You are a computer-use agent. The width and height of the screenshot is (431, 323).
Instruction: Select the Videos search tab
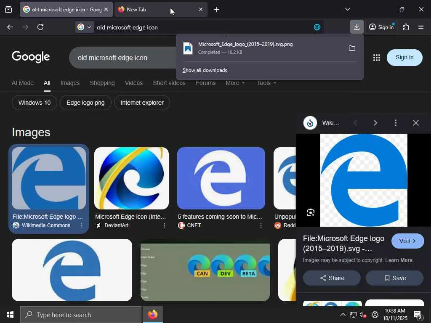pos(133,83)
